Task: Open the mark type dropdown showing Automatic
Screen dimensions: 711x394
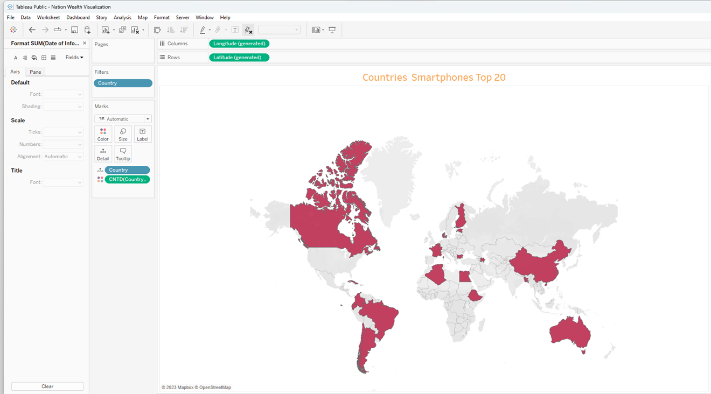Action: pyautogui.click(x=123, y=118)
